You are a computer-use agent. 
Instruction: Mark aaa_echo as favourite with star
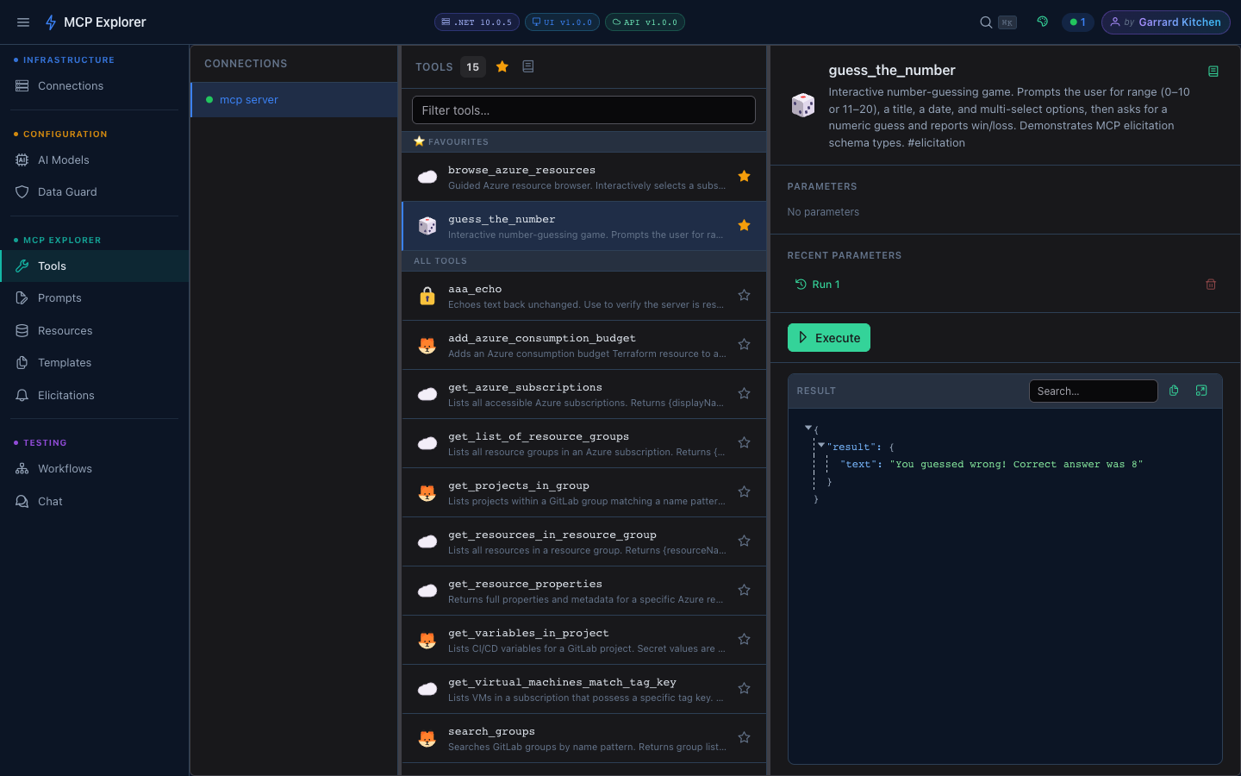pos(744,296)
